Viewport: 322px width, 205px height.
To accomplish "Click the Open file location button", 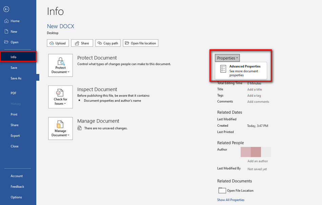I will tap(140, 43).
